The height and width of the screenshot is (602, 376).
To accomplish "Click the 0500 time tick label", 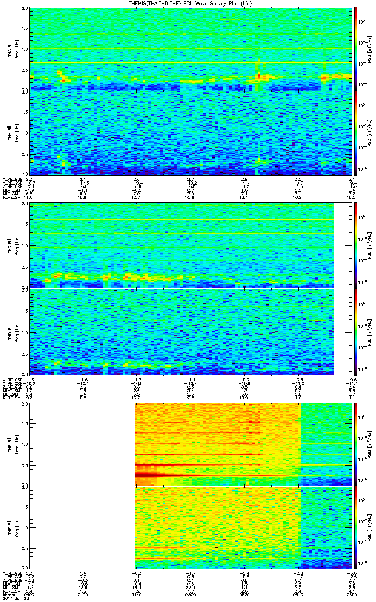I will point(191,594).
